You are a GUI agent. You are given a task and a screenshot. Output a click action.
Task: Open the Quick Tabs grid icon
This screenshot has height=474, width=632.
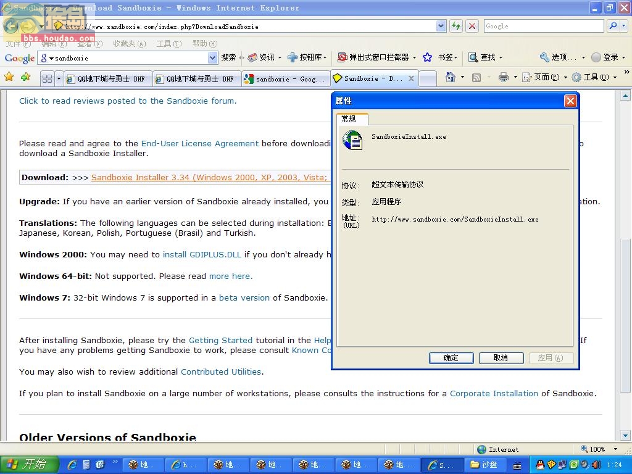(47, 78)
